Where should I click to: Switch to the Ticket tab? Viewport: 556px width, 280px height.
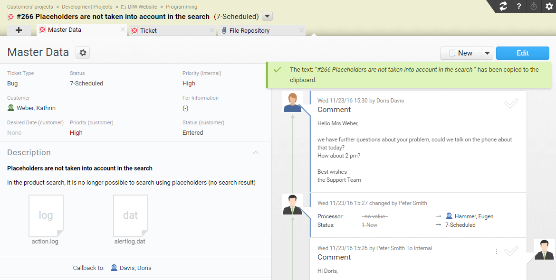(x=148, y=30)
